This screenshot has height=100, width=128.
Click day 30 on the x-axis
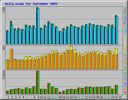[x=116, y=97]
